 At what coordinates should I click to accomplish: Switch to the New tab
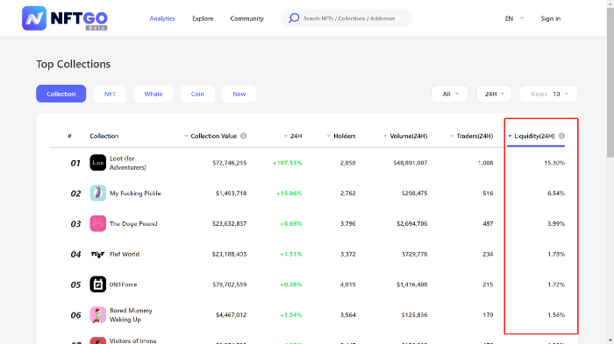coord(239,94)
